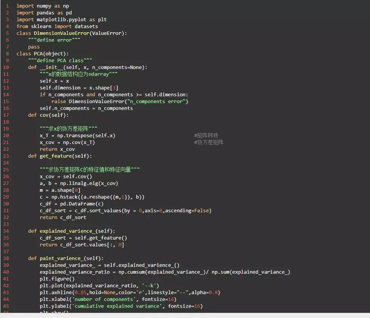The image size is (370, 318).
Task: Click 'plt.figure()' line
Action: coord(57,279)
